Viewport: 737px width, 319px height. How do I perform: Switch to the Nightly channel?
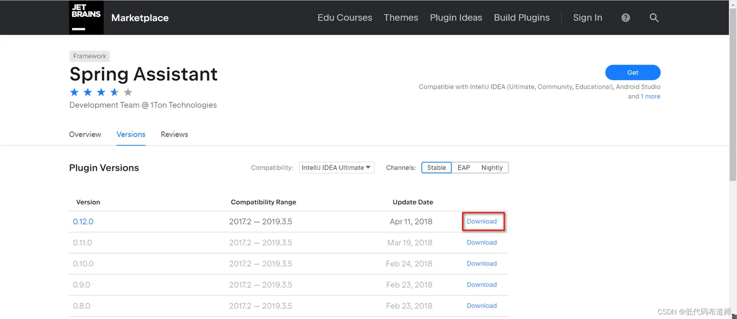492,168
